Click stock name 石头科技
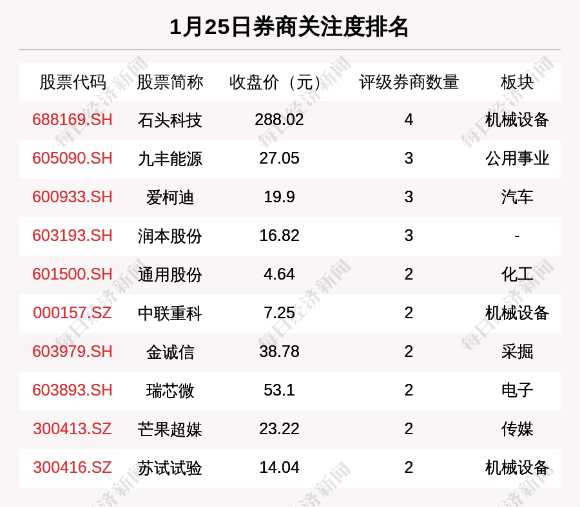Screen dimensions: 580x507 (169, 120)
